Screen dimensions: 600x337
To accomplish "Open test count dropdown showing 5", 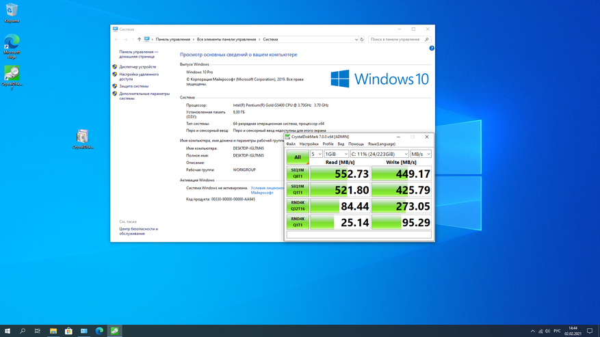I will point(317,154).
